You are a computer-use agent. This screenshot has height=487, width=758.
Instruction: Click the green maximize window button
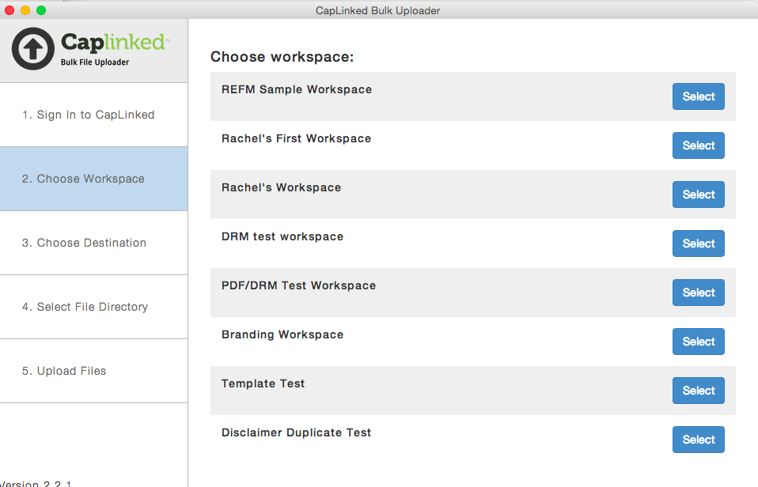(x=41, y=10)
